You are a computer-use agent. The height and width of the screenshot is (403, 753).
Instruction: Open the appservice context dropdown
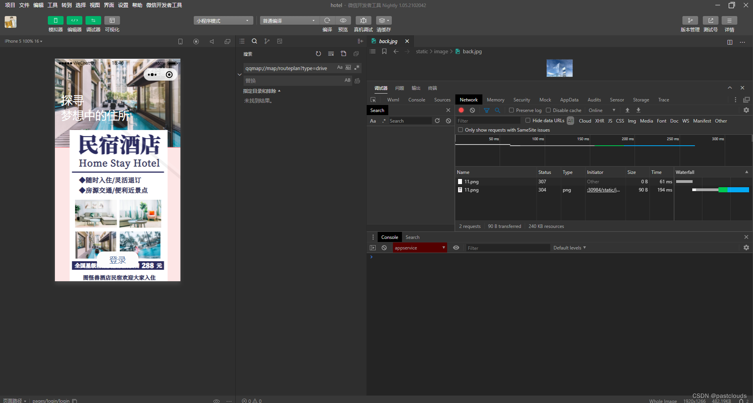[x=420, y=248]
